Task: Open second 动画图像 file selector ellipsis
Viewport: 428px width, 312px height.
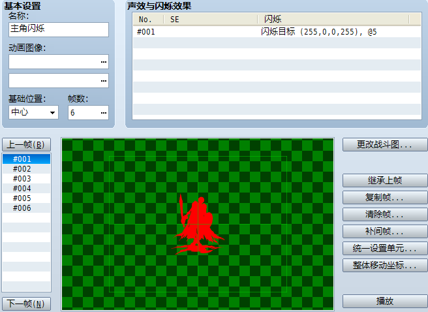Action: tap(104, 81)
